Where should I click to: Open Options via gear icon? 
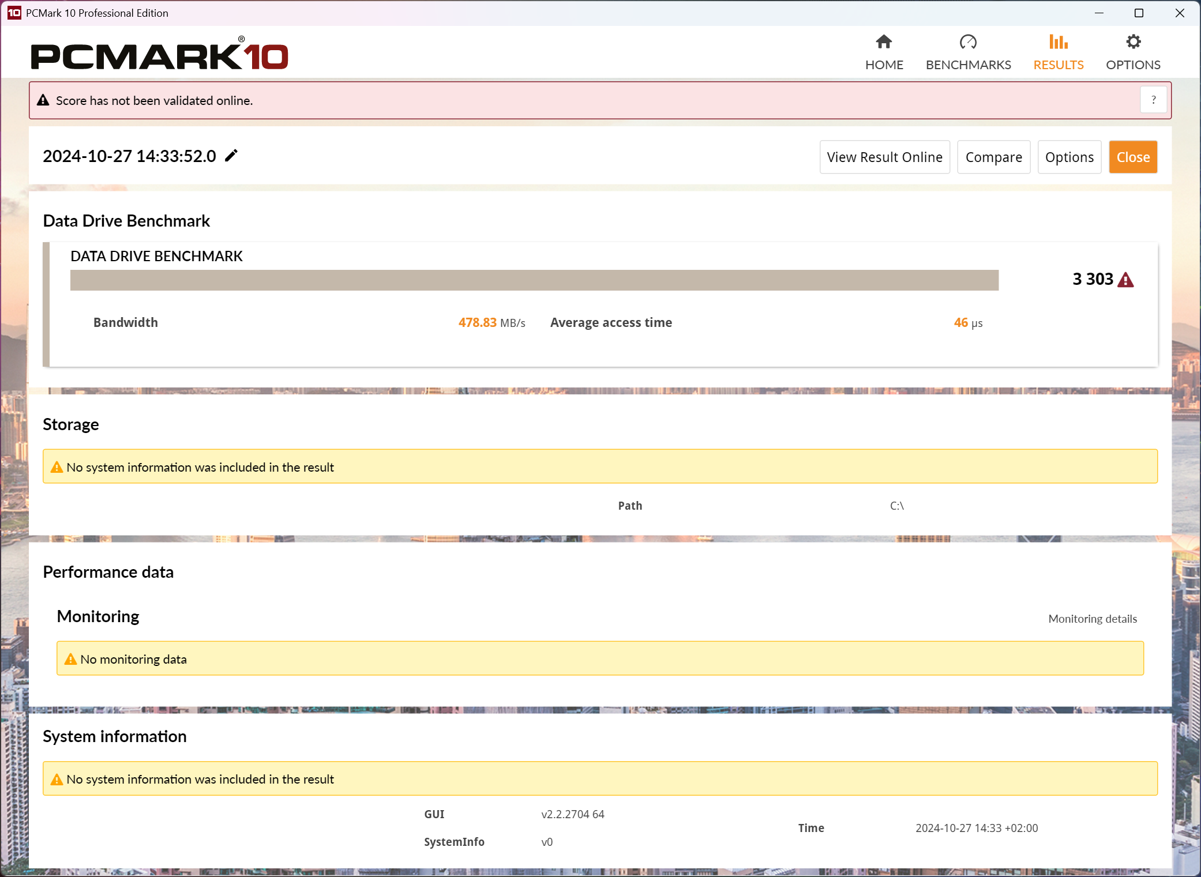pyautogui.click(x=1133, y=42)
